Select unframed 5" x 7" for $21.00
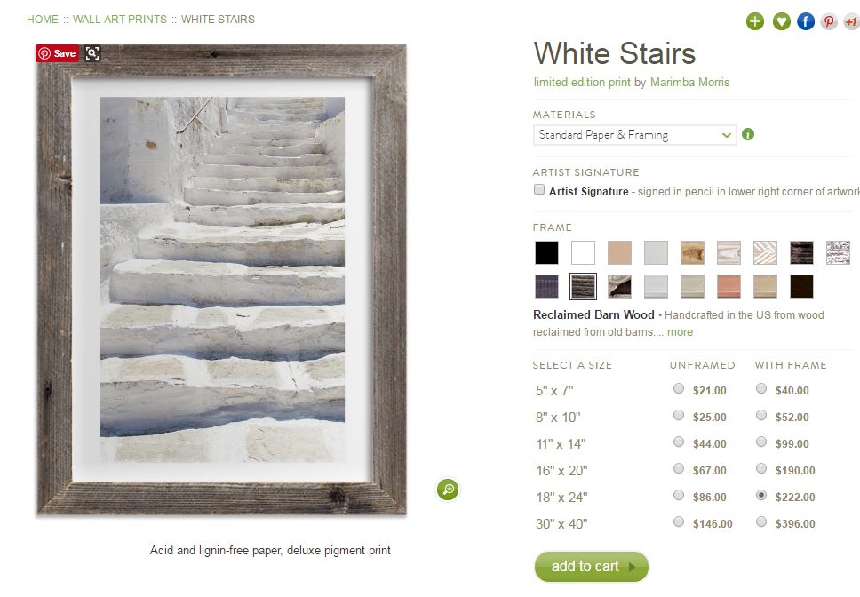This screenshot has height=597, width=860. (680, 389)
